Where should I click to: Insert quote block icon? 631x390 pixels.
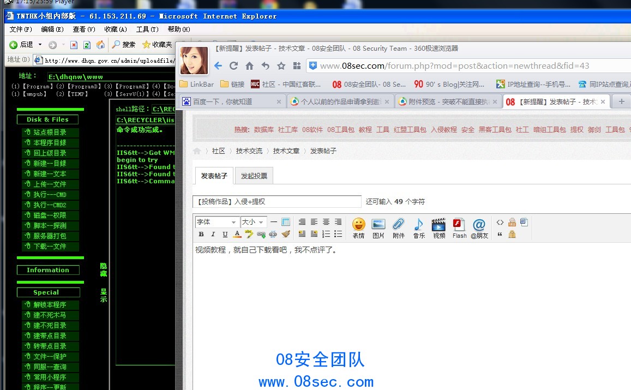pos(500,234)
